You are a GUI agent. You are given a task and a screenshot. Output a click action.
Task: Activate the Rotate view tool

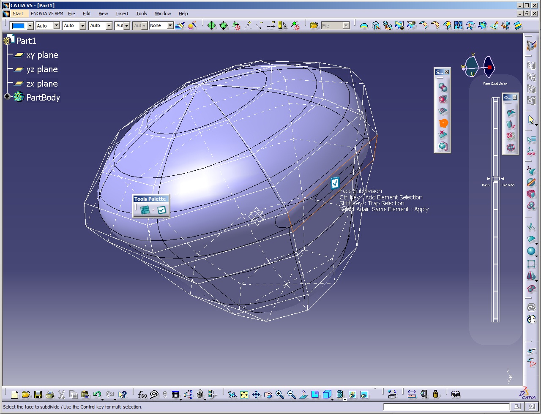click(268, 394)
